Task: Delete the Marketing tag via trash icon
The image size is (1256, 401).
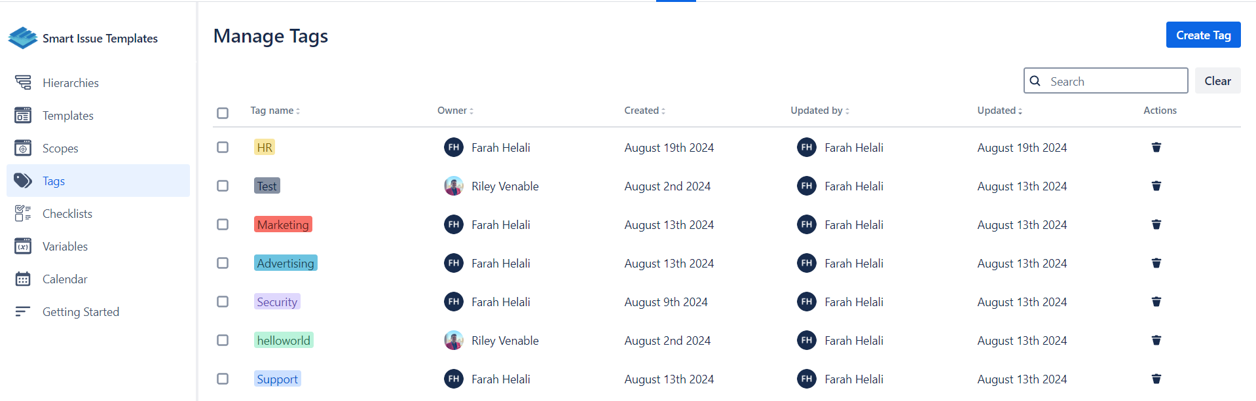Action: pos(1156,224)
